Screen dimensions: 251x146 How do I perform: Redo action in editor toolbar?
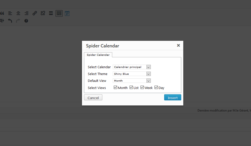[18, 21]
